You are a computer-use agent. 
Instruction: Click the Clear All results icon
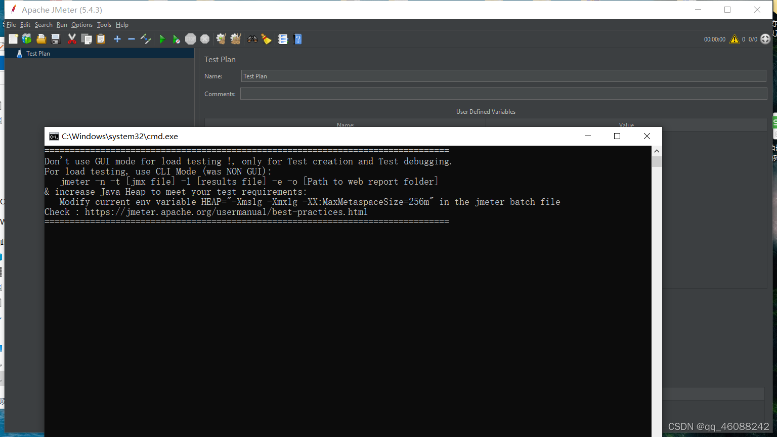(x=236, y=39)
